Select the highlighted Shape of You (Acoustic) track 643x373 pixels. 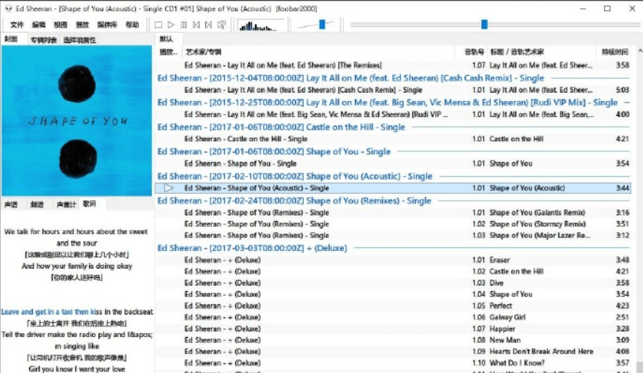point(393,188)
